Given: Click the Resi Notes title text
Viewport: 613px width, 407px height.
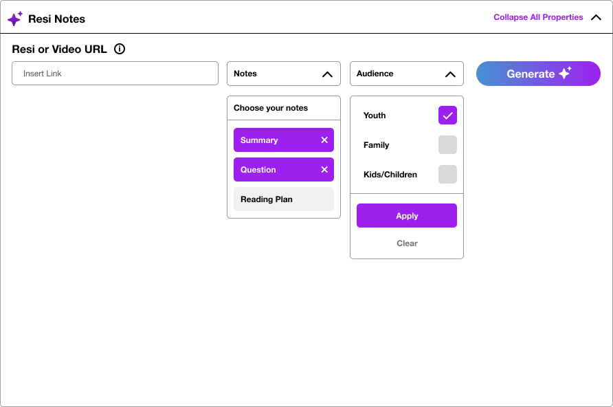Looking at the screenshot, I should point(56,19).
